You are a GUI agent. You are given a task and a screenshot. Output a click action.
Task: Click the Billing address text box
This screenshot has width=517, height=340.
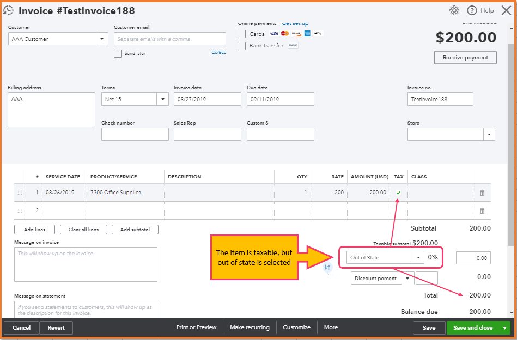tap(51, 110)
